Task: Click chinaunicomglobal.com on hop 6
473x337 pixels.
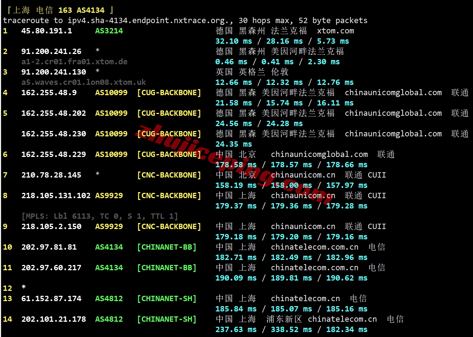Action: [x=319, y=154]
